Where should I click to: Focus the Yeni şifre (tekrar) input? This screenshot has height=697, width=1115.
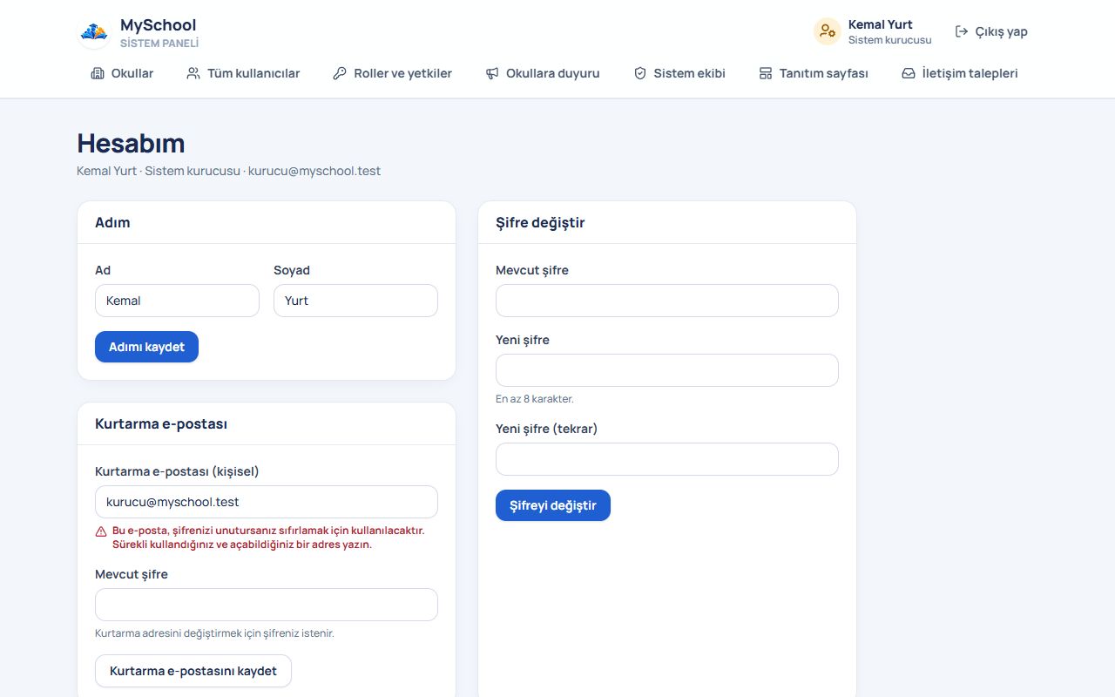[667, 459]
